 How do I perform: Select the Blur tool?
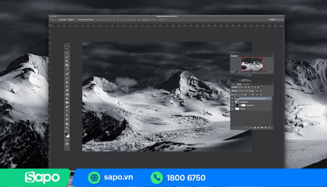(x=67, y=99)
